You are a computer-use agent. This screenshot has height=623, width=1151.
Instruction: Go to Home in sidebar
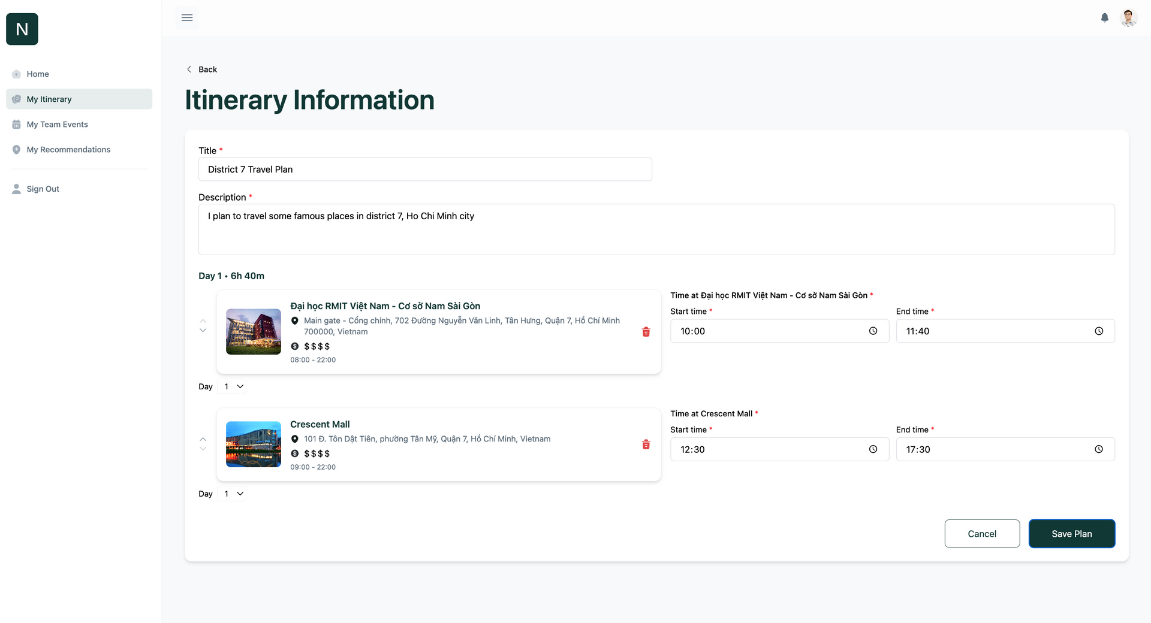(x=38, y=74)
